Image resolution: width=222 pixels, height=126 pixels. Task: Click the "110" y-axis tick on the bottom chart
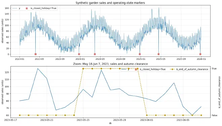7,80
